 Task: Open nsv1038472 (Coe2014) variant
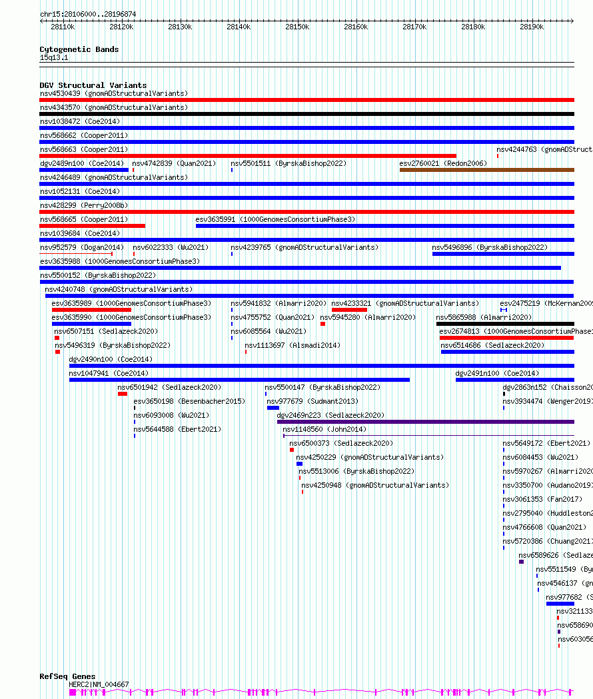click(80, 121)
